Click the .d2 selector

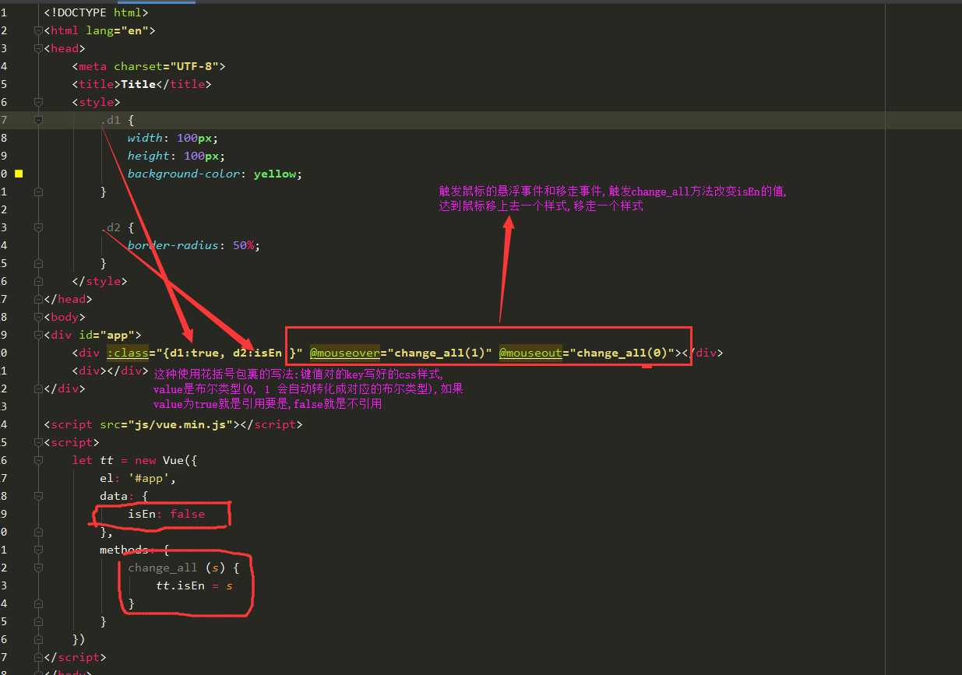(x=110, y=227)
